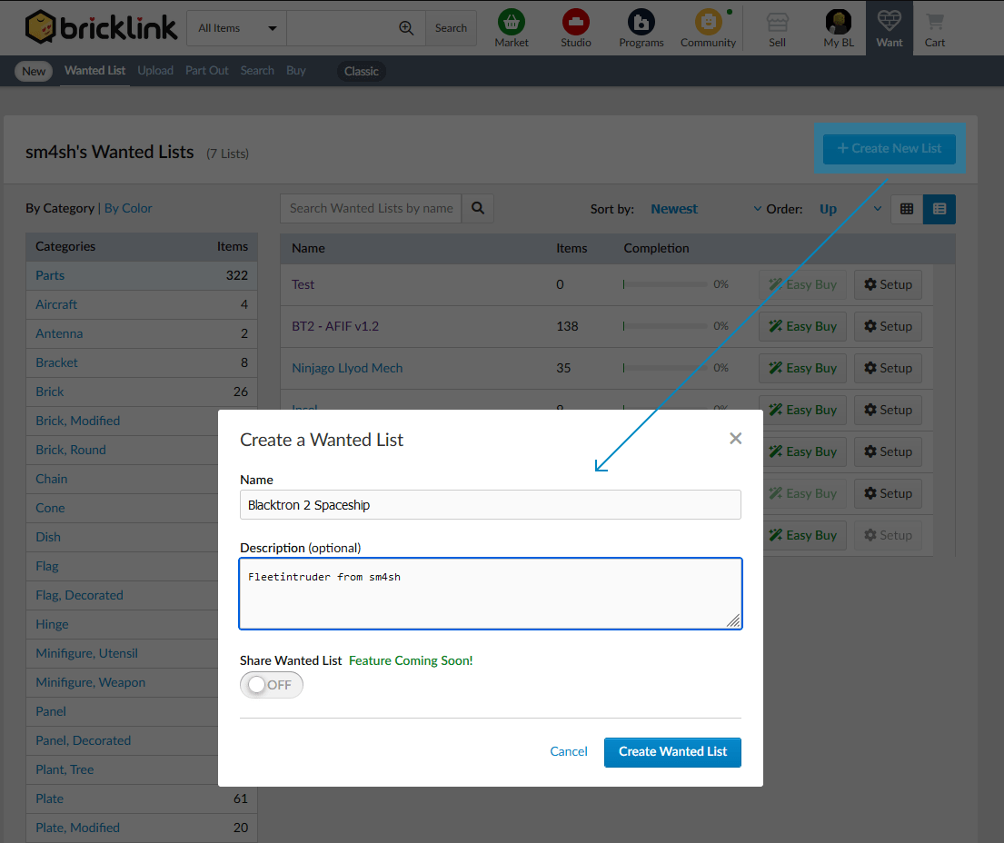Click Easy Buy for BT2 - AFIF v1.2
Viewport: 1004px width, 843px height.
[x=803, y=326]
